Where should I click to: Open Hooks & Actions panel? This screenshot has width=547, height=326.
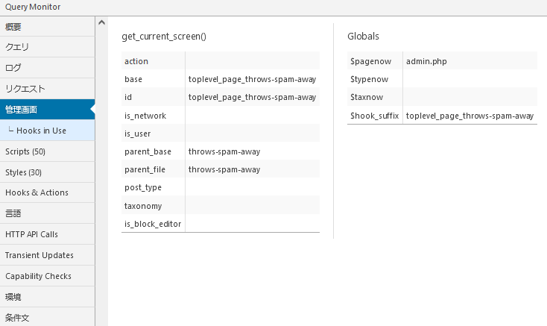click(x=37, y=192)
